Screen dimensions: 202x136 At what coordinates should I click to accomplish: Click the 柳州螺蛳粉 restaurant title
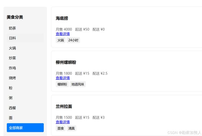[x=66, y=62]
